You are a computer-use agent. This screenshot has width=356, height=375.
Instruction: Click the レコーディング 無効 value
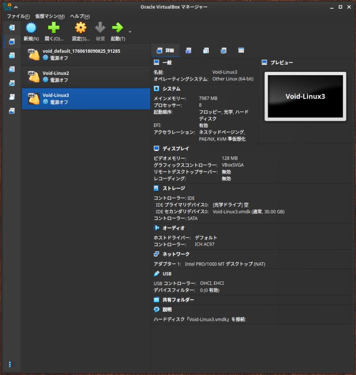click(x=226, y=178)
